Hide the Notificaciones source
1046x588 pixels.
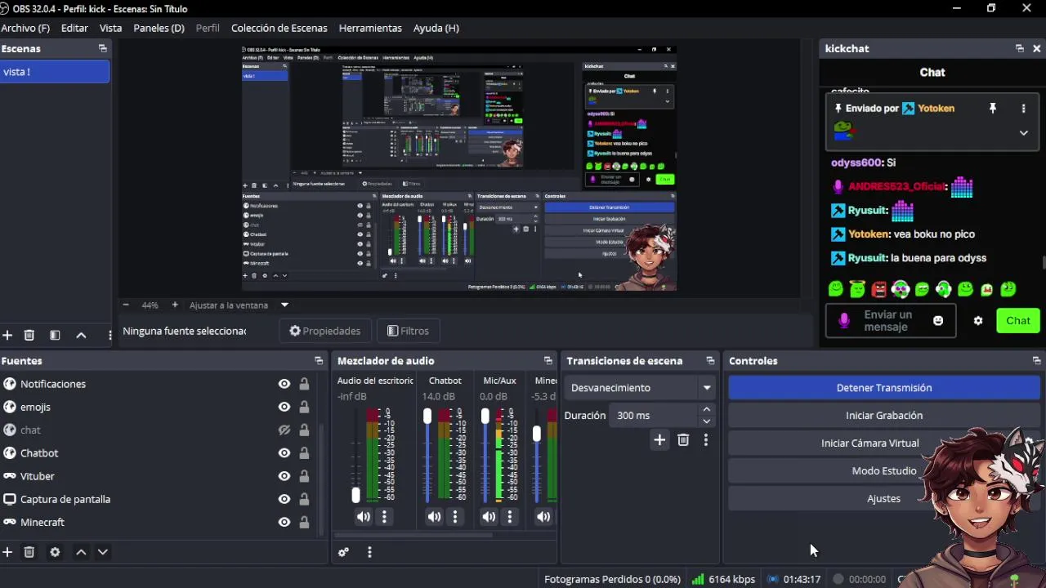click(x=284, y=384)
